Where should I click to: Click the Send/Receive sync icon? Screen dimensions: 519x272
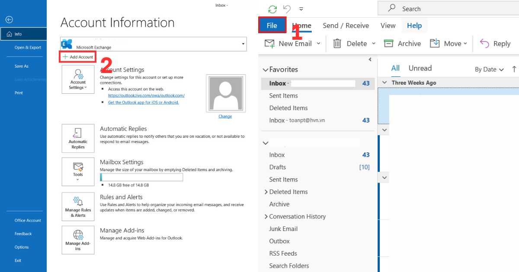pyautogui.click(x=272, y=9)
